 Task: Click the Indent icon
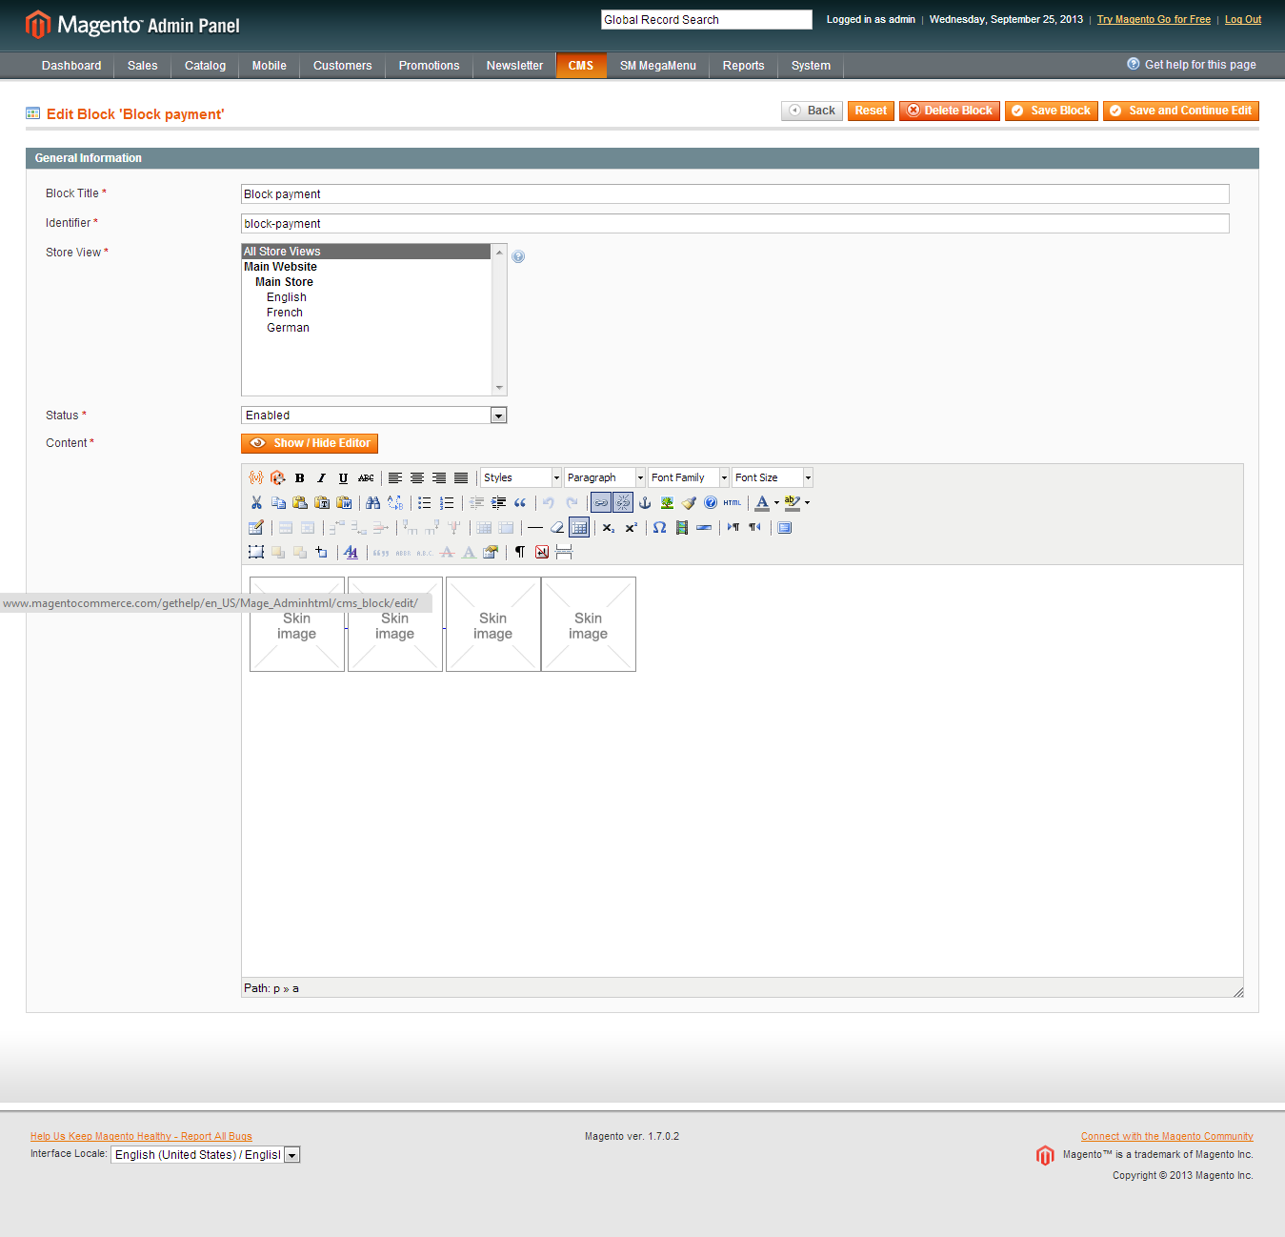(x=498, y=502)
